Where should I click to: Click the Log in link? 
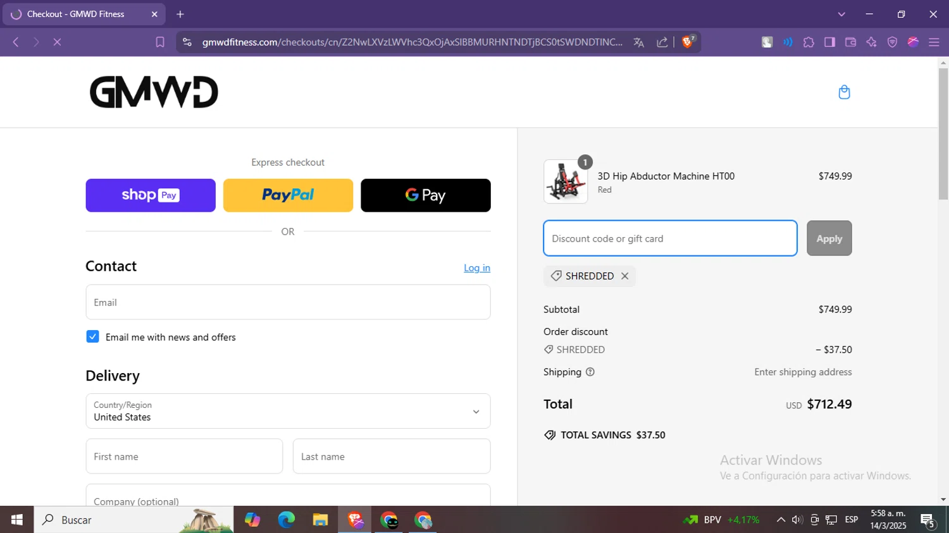pyautogui.click(x=477, y=268)
